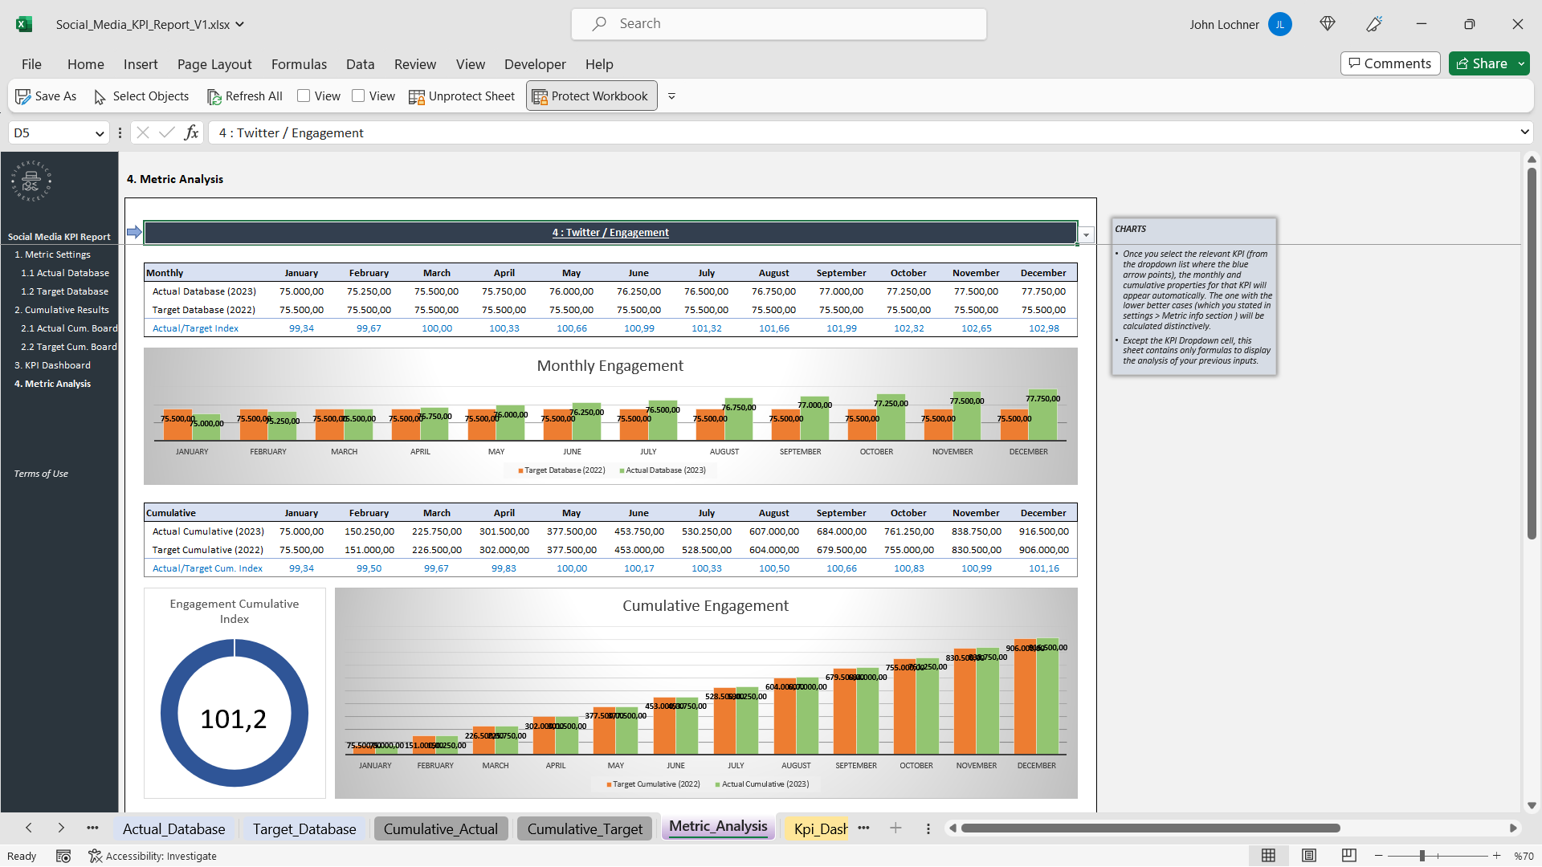Click the Macro recording status bar icon
Viewport: 1542px width, 867px height.
[63, 856]
